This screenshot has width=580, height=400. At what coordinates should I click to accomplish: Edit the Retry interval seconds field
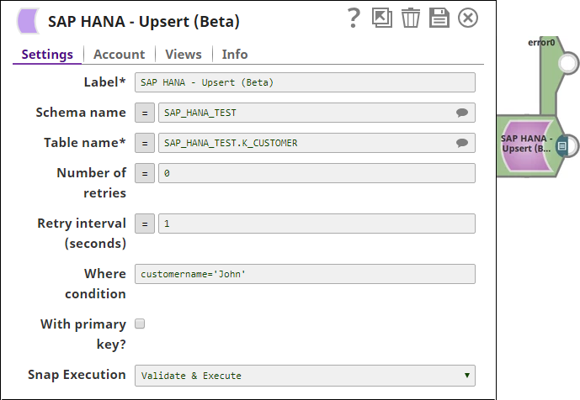(x=317, y=224)
